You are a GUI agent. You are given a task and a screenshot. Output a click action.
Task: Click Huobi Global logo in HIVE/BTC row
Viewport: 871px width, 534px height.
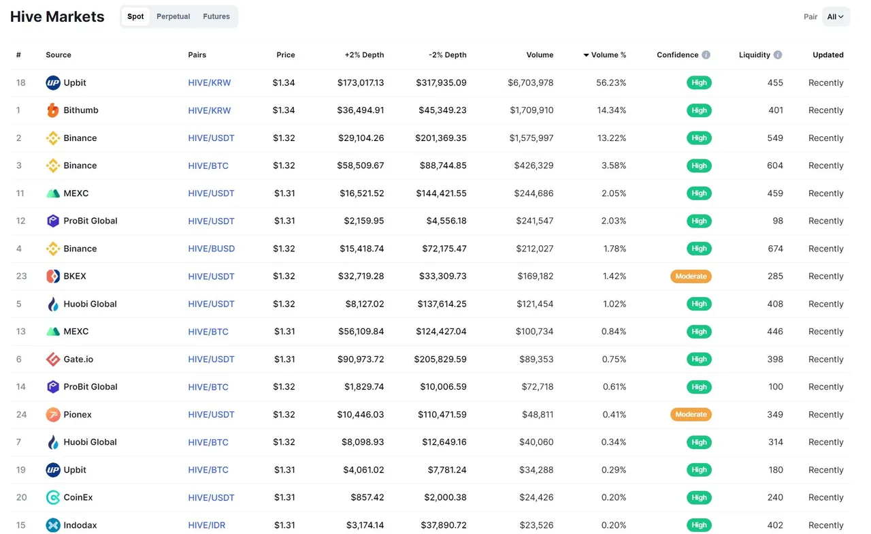coord(53,442)
